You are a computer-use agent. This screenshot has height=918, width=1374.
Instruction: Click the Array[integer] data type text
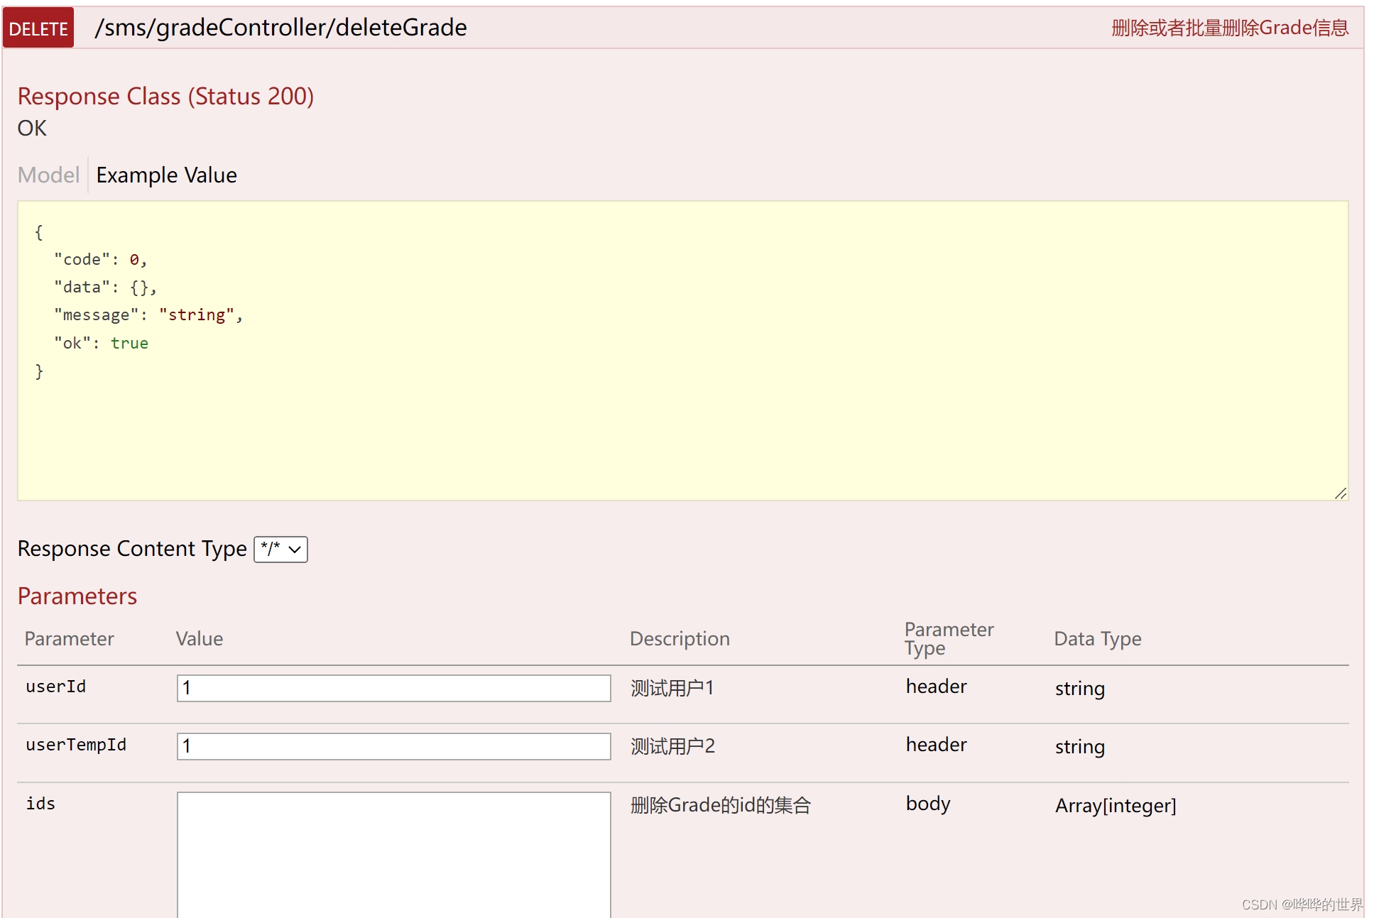(1115, 805)
